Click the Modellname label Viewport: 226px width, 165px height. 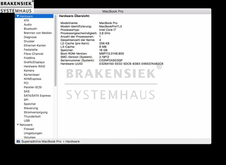pyautogui.click(x=69, y=23)
